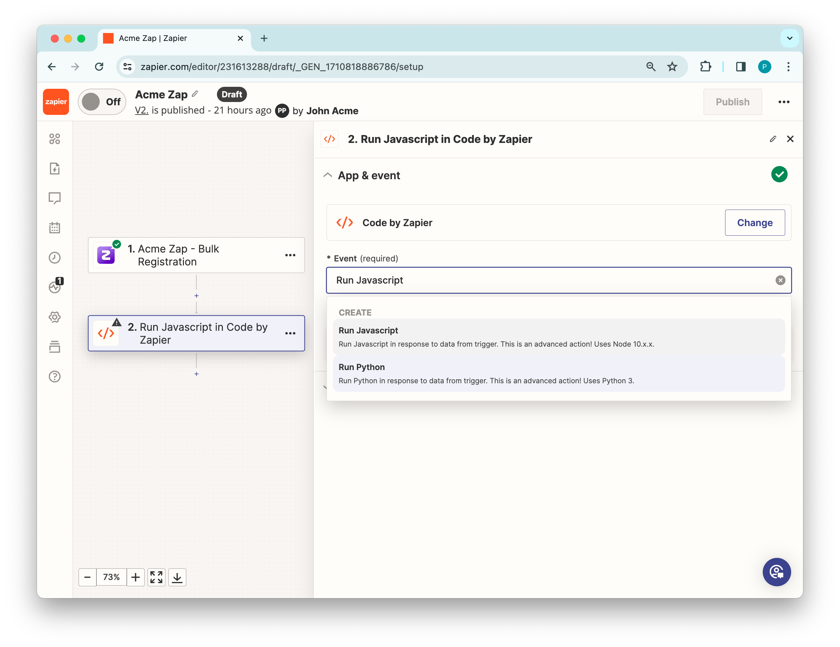Click the fit-to-view canvas icon

pos(156,577)
